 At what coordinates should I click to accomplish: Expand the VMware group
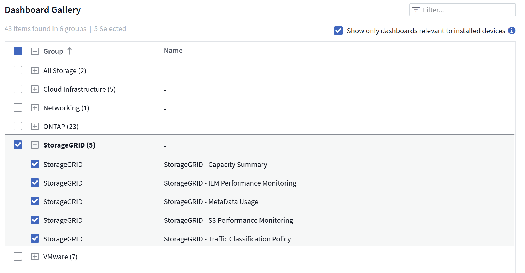(35, 257)
